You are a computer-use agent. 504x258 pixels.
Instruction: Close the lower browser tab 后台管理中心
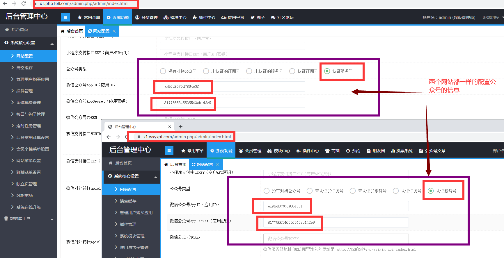pyautogui.click(x=170, y=127)
